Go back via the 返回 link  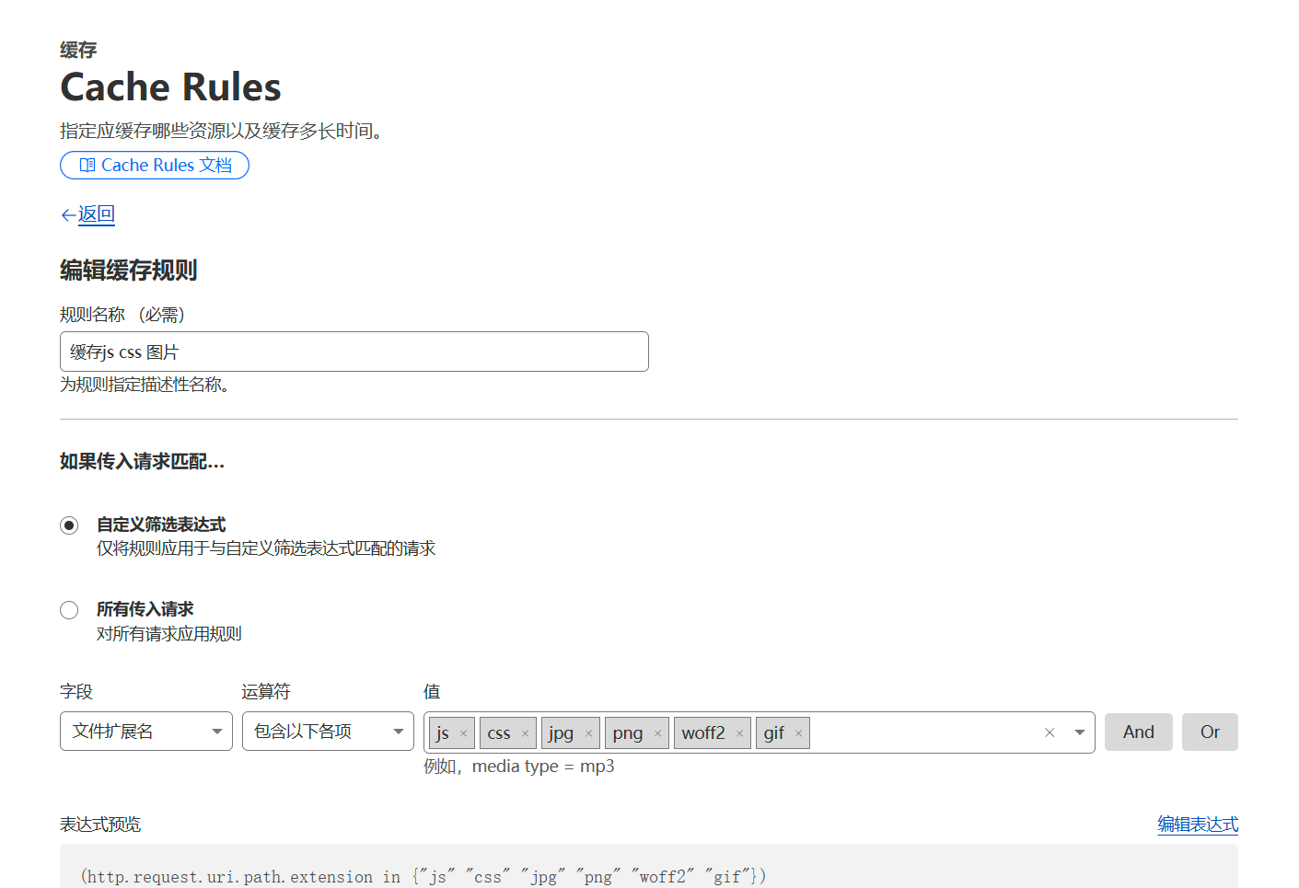[x=96, y=214]
